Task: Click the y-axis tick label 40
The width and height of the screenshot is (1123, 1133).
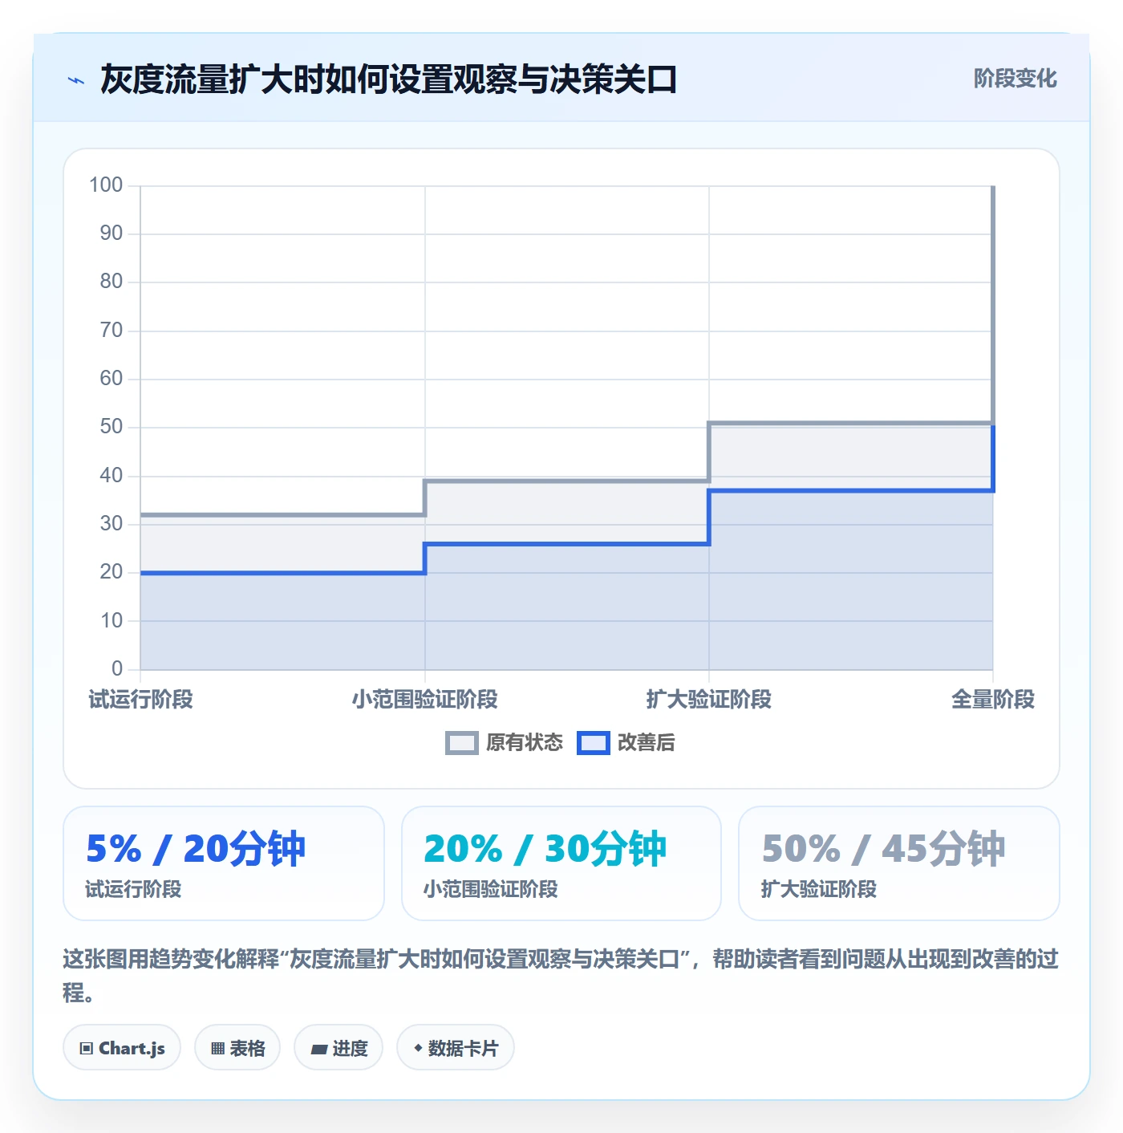Action: [x=111, y=476]
